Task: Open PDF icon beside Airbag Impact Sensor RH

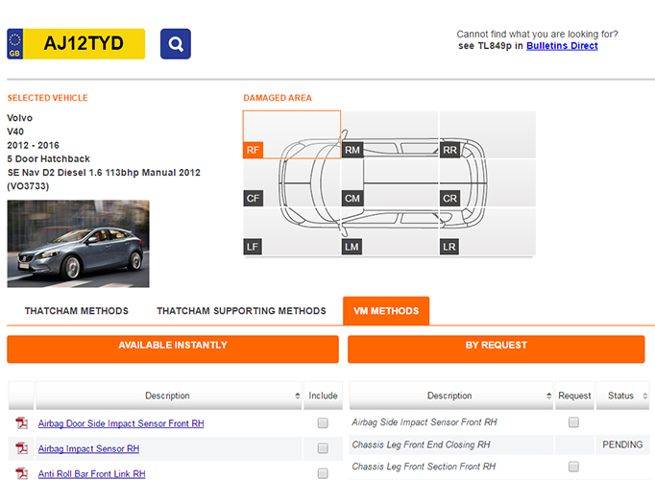Action: [x=22, y=448]
